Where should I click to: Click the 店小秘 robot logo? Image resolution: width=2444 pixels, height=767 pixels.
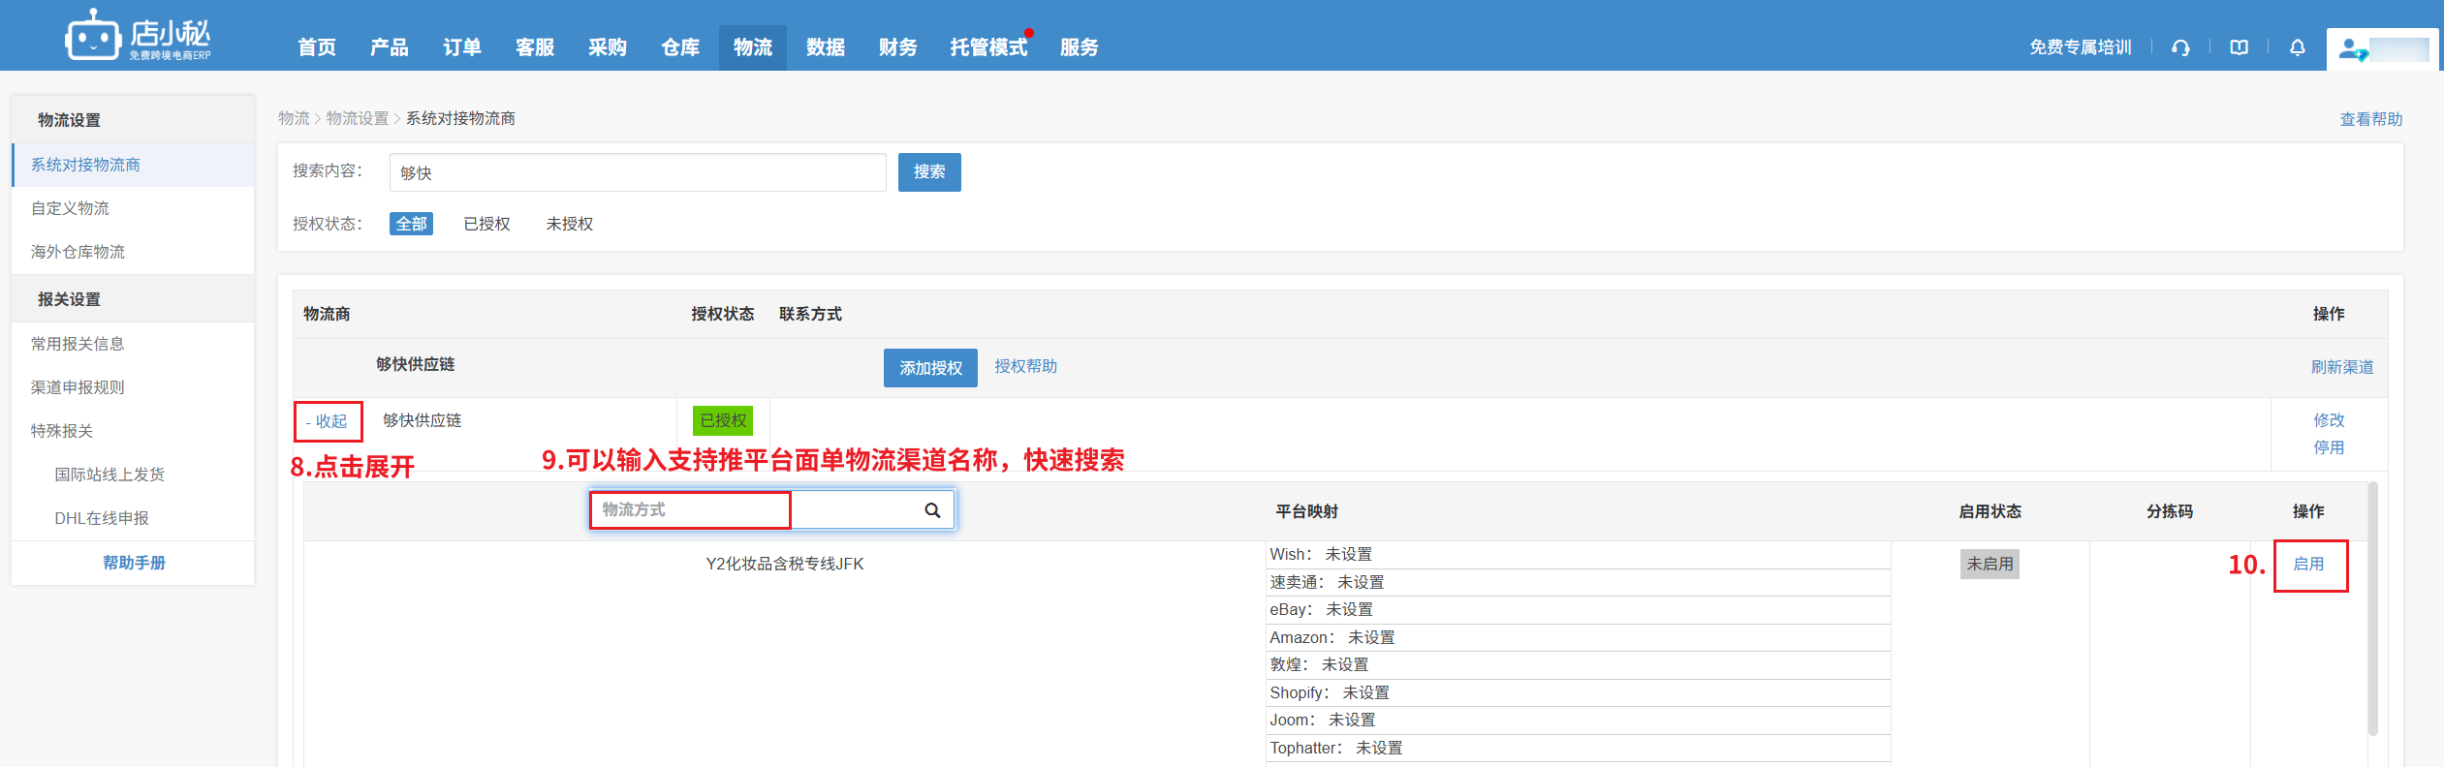coord(93,37)
